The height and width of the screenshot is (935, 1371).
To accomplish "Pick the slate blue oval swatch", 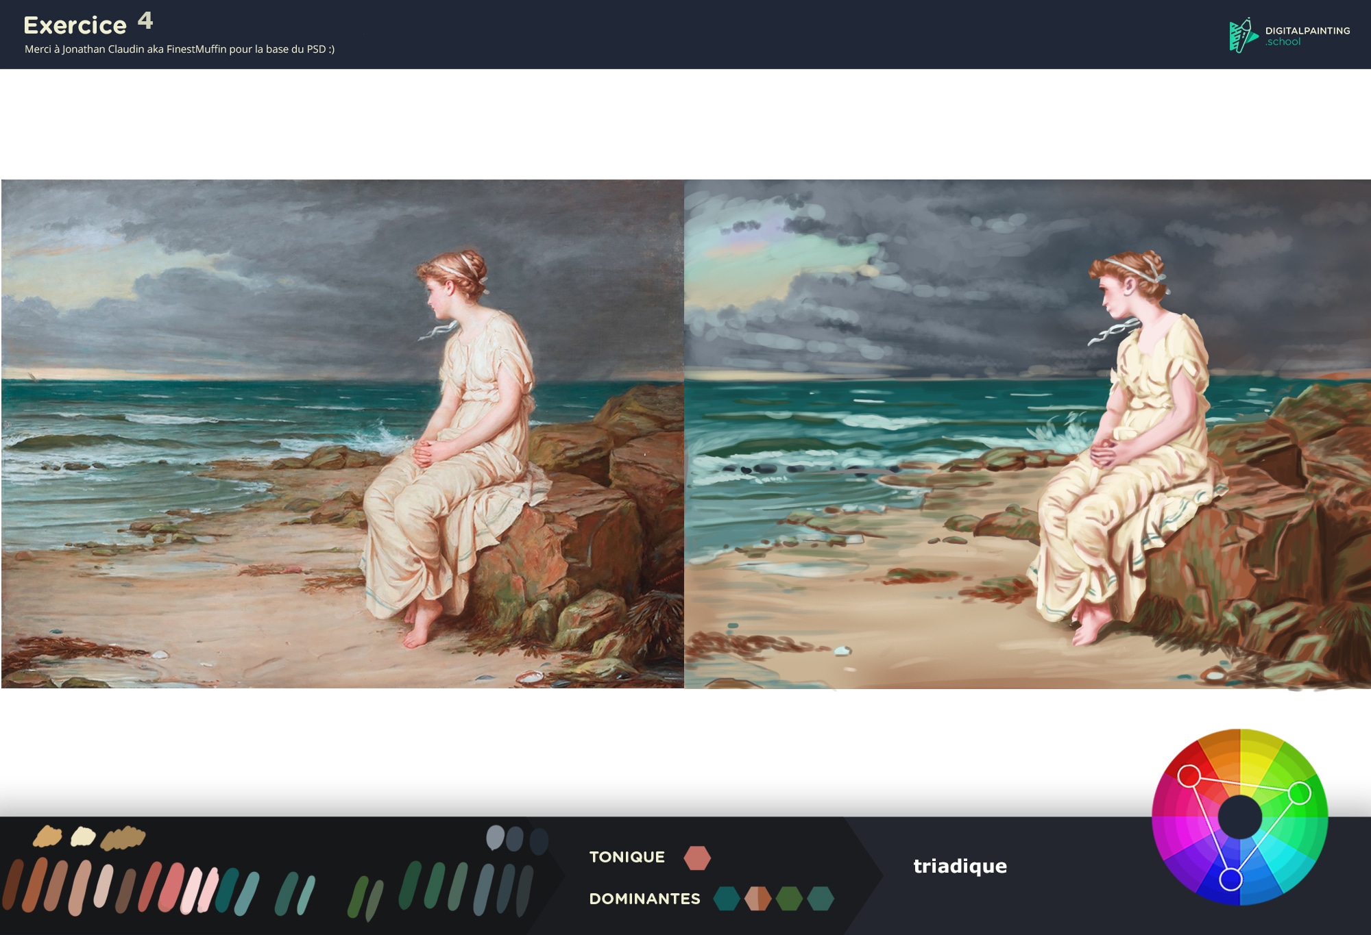I will coord(515,838).
